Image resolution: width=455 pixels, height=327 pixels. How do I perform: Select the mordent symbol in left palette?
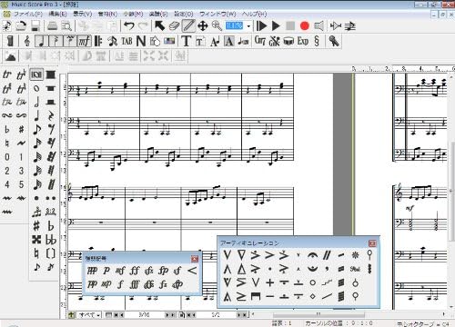coord(7,198)
